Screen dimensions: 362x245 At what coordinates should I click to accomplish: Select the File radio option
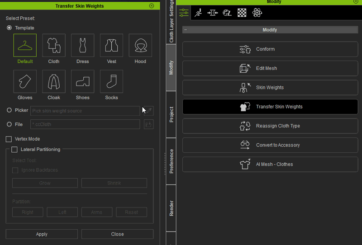click(9, 124)
